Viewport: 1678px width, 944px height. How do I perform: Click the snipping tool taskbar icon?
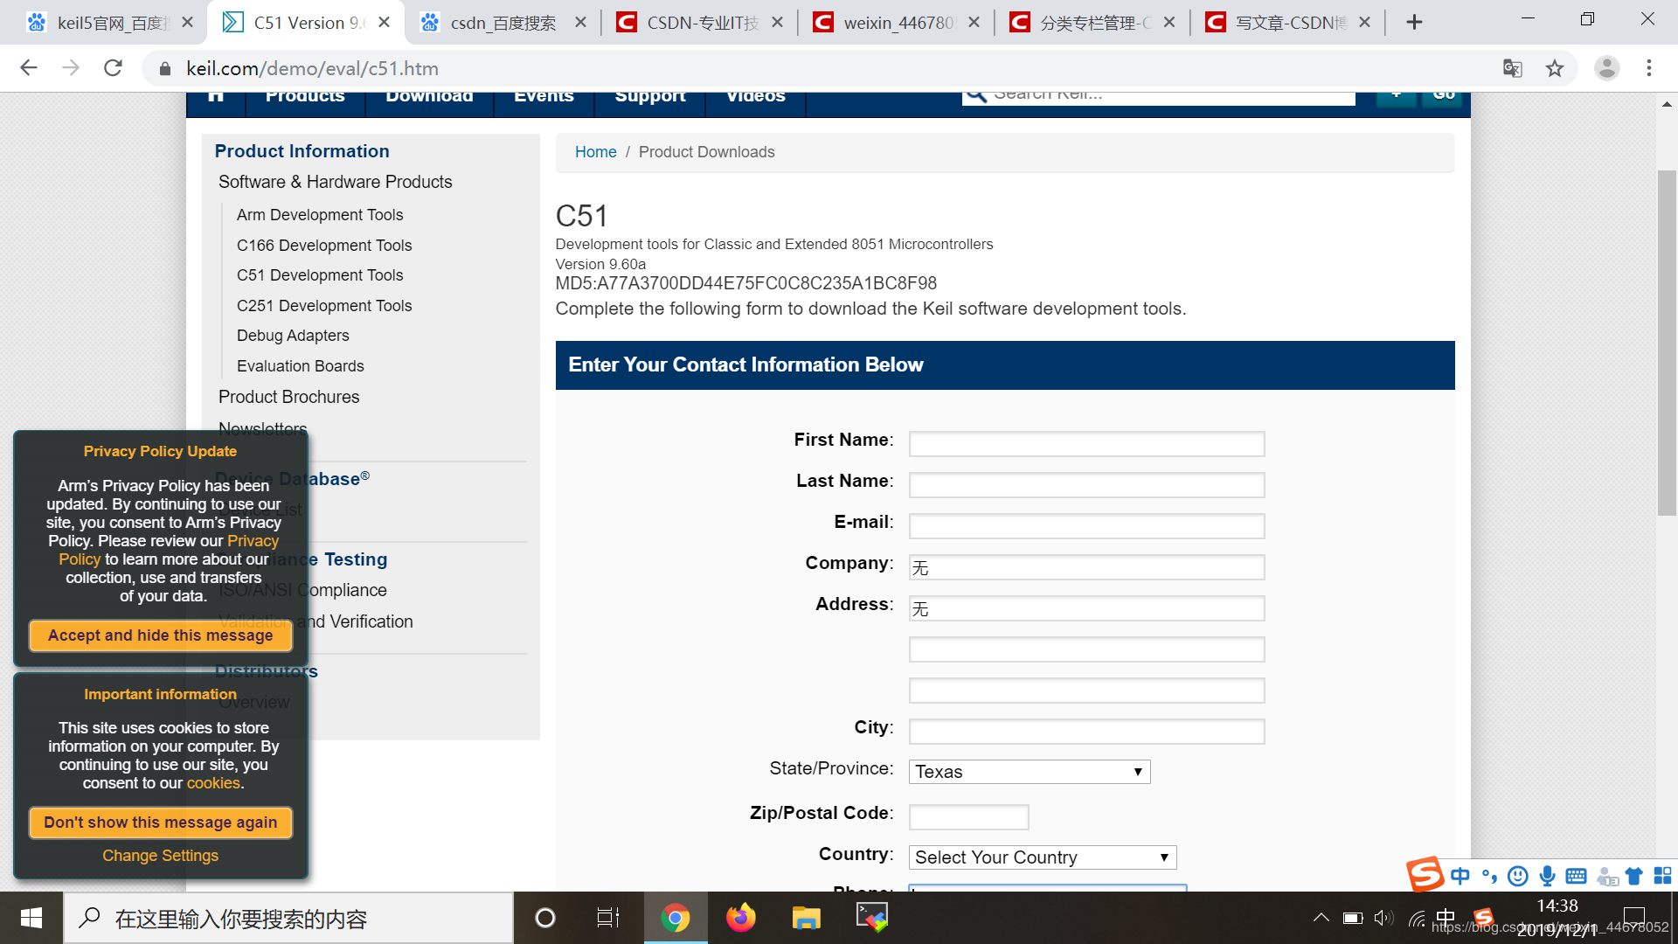pos(871,918)
